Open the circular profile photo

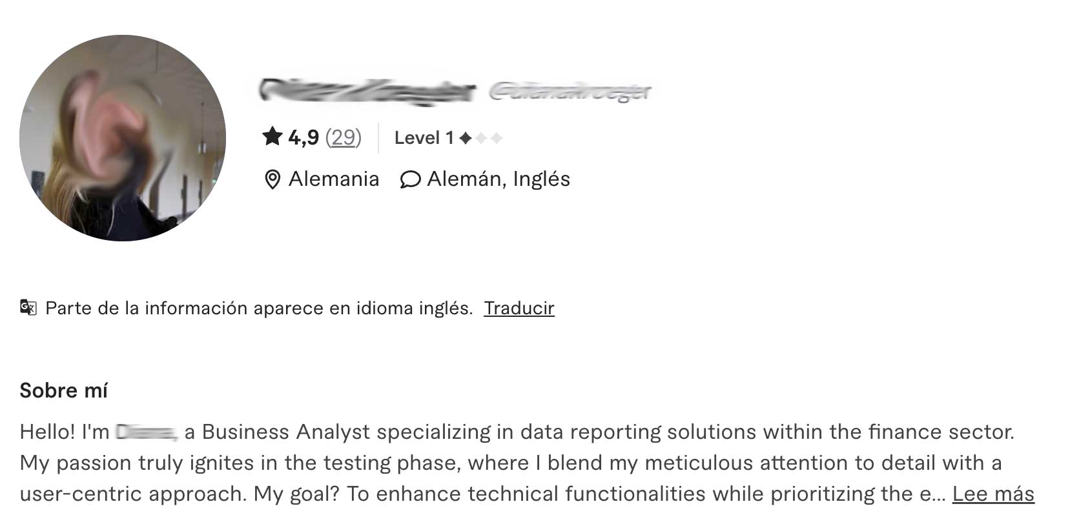(123, 138)
